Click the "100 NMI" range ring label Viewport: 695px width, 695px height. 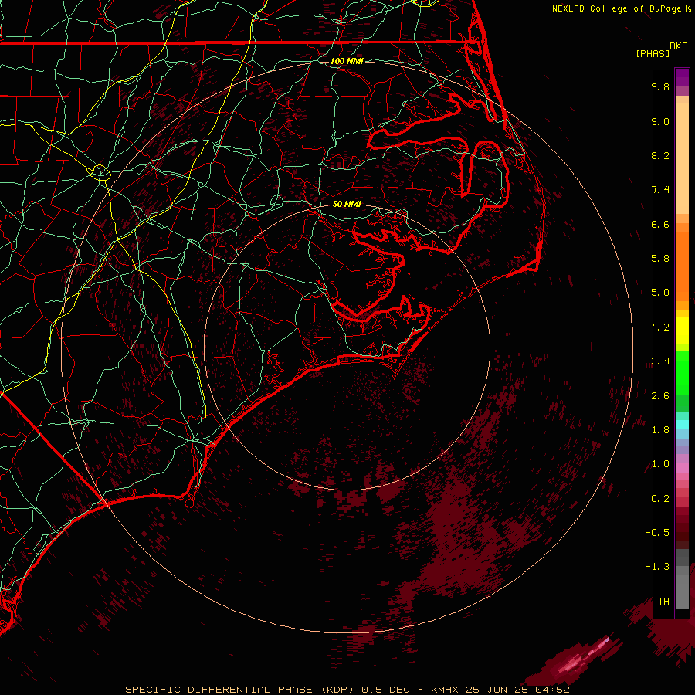click(347, 61)
